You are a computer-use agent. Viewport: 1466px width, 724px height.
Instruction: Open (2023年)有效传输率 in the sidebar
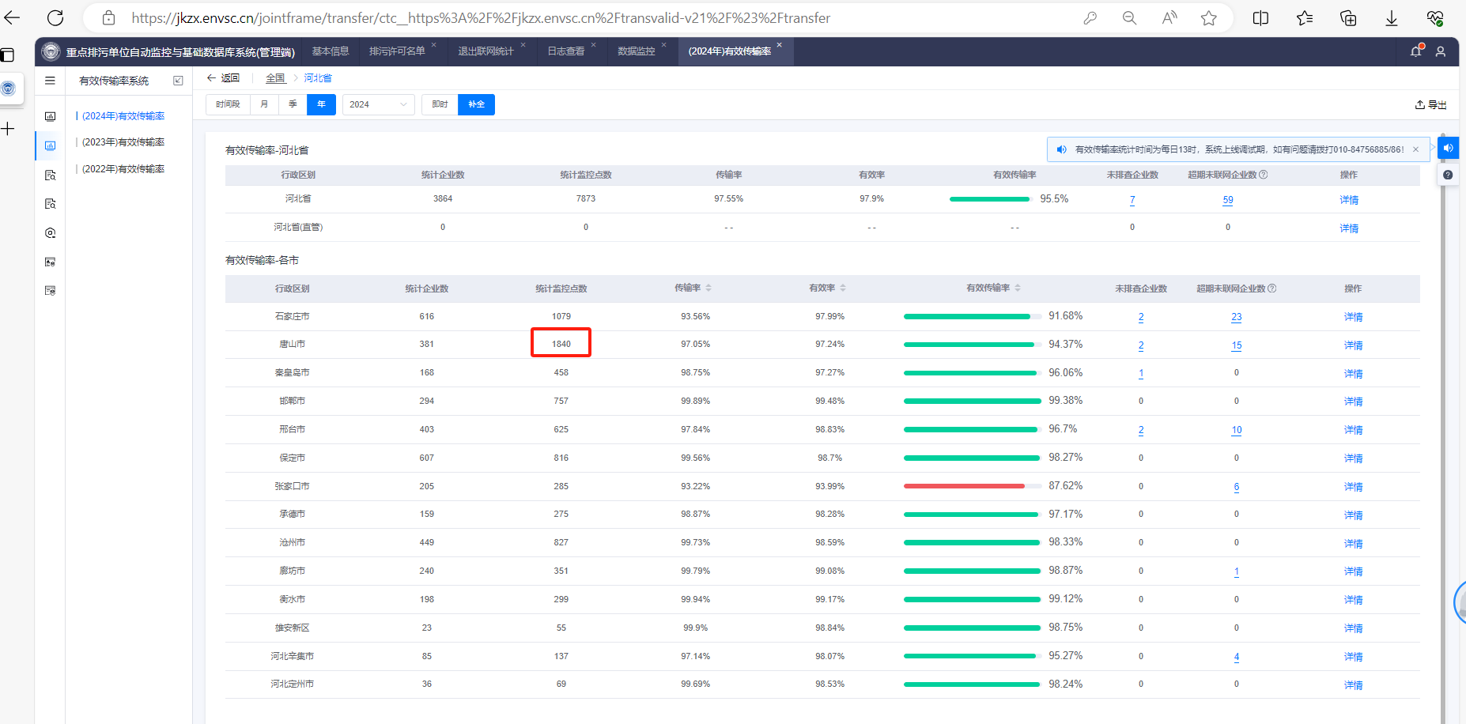coord(123,142)
